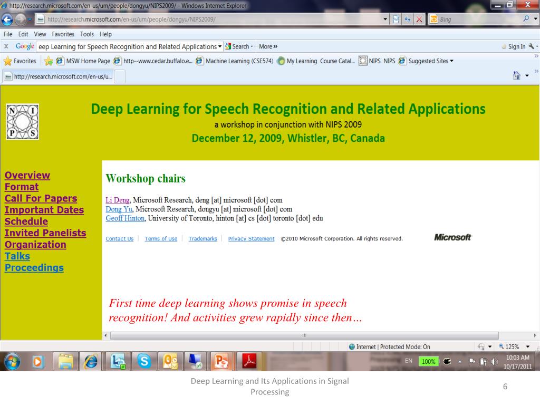
Task: Click the NIPS logo favorites bookmark
Action: pos(370,61)
